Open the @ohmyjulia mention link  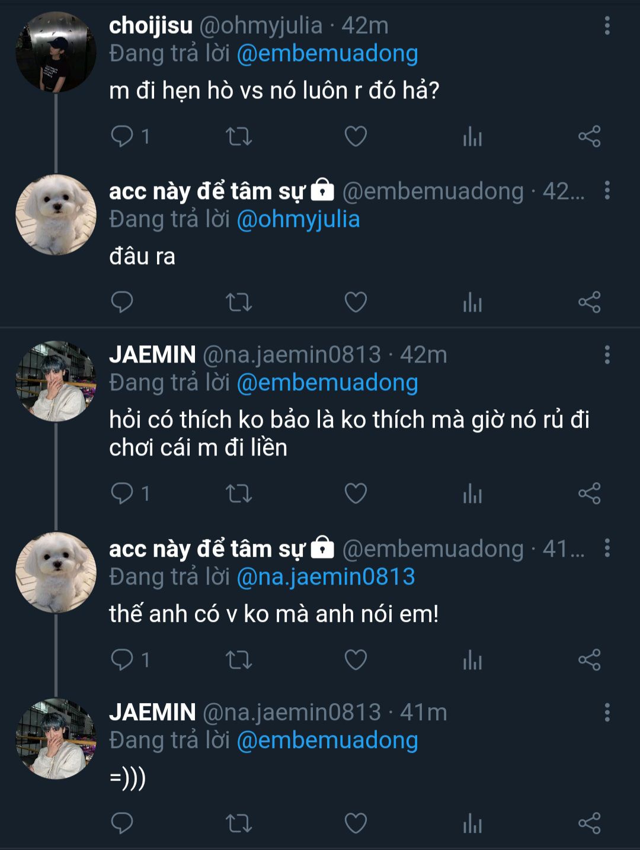pos(298,220)
